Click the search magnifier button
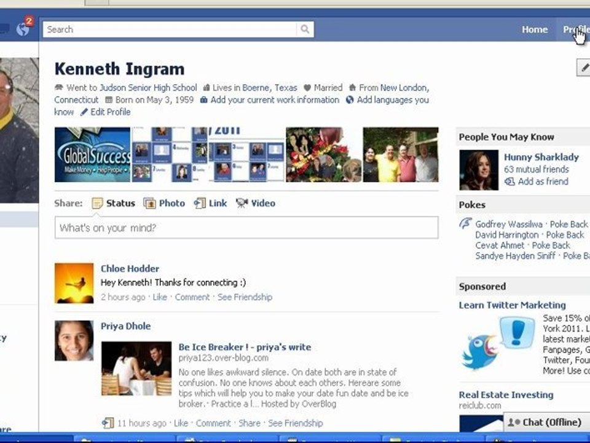590x443 pixels. tap(305, 30)
